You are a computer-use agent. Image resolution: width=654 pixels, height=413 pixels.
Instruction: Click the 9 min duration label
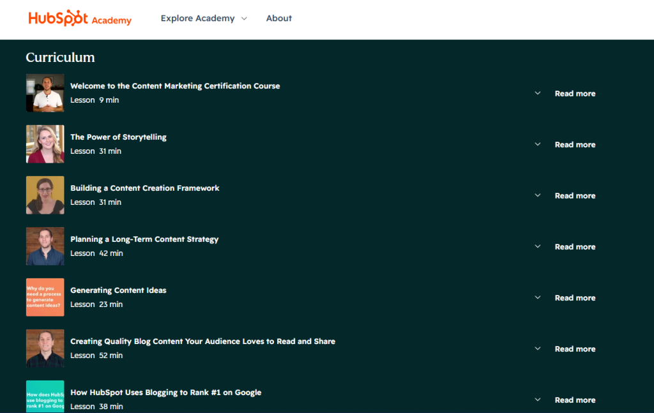click(x=109, y=100)
